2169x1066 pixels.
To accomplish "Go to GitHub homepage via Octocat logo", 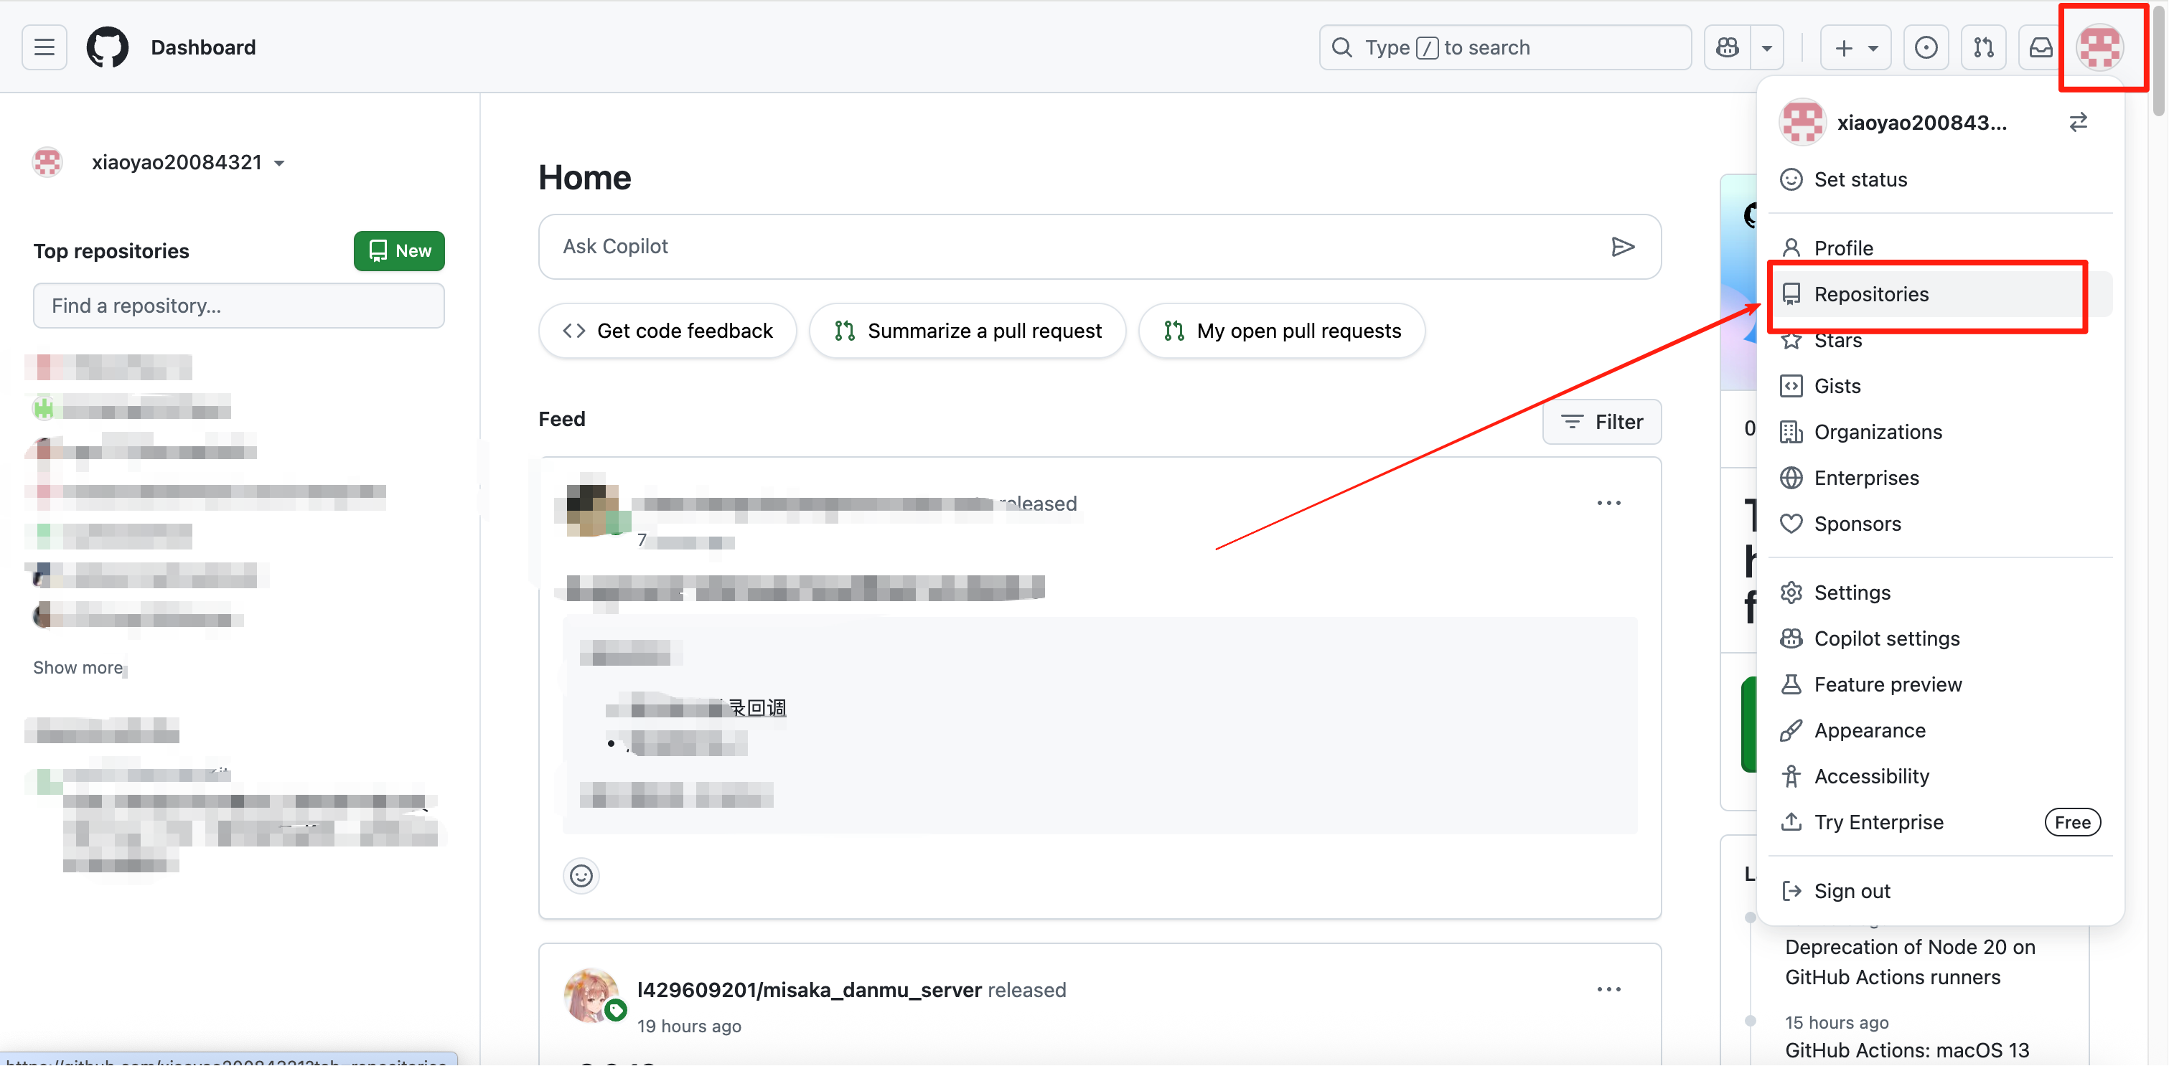I will 108,47.
